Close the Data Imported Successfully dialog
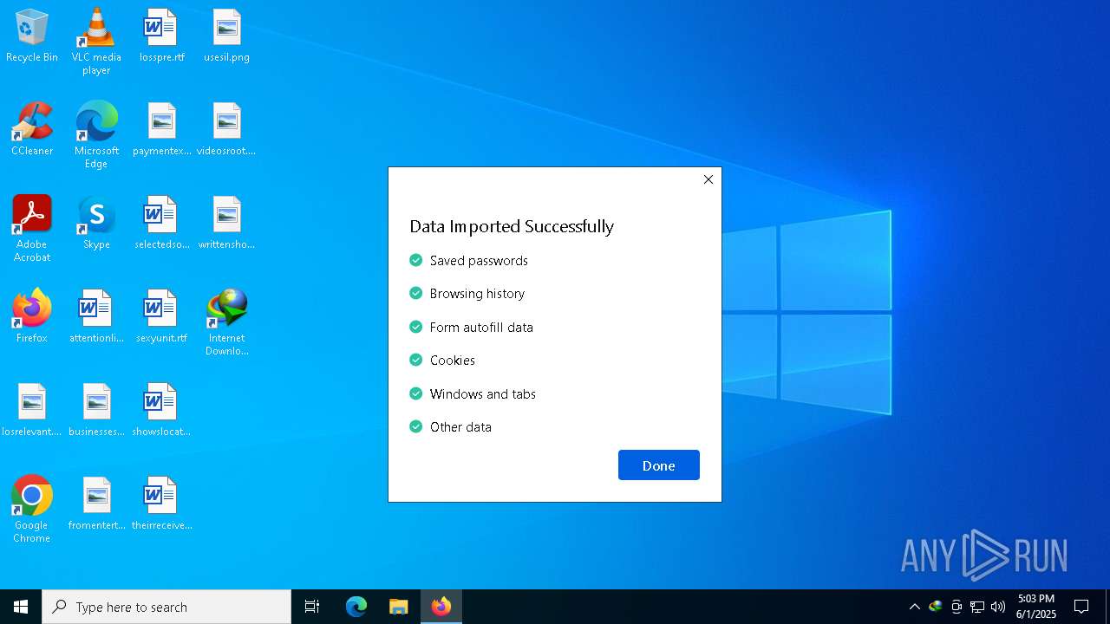Image resolution: width=1110 pixels, height=624 pixels. point(708,179)
